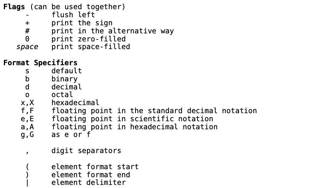
Task: Click the "element delimiter" description
Action: [88, 183]
